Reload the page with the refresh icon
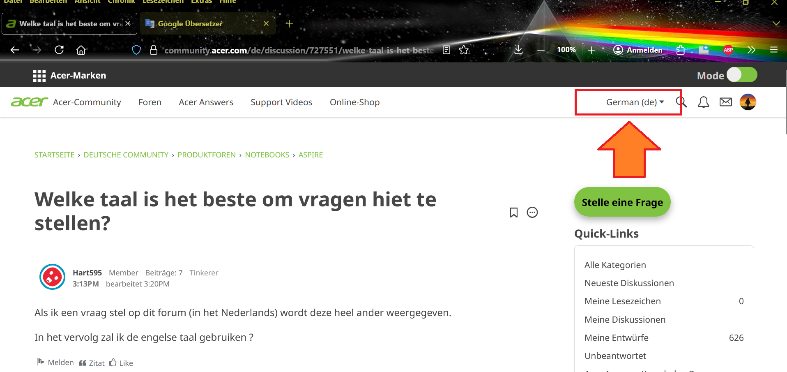Screen dimensions: 787x372 coord(59,50)
